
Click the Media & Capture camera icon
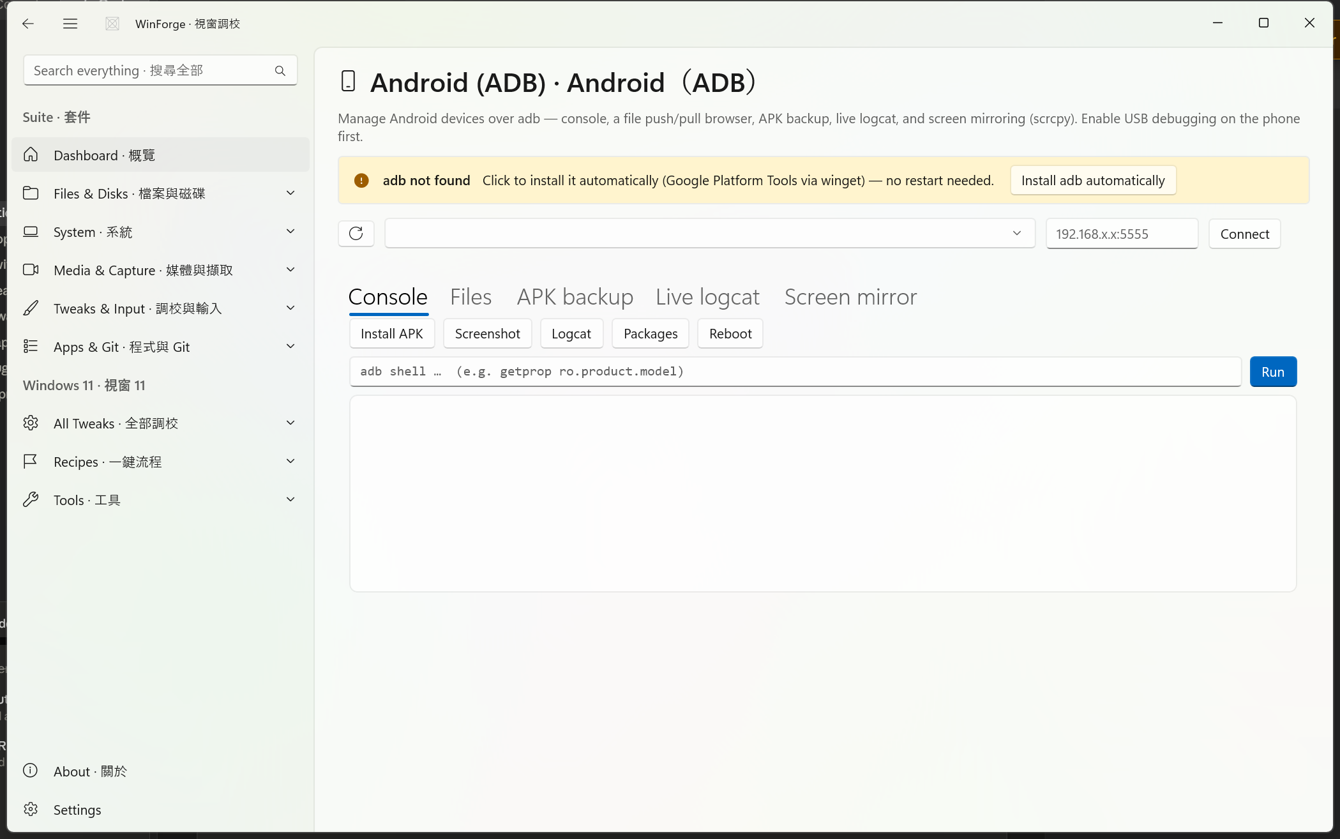coord(31,269)
